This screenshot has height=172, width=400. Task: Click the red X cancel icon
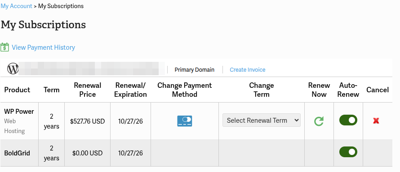(x=376, y=121)
